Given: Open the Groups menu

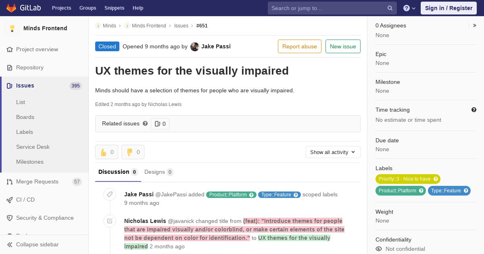Looking at the screenshot, I should (x=88, y=8).
